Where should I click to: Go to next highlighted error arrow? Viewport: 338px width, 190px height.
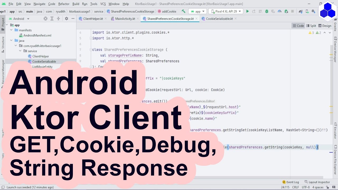pos(330,33)
